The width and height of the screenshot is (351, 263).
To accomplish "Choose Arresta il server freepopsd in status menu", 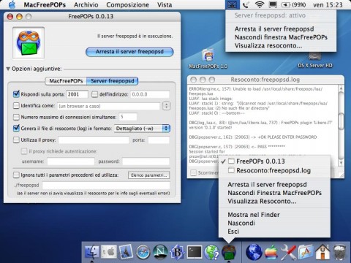I will [281, 29].
